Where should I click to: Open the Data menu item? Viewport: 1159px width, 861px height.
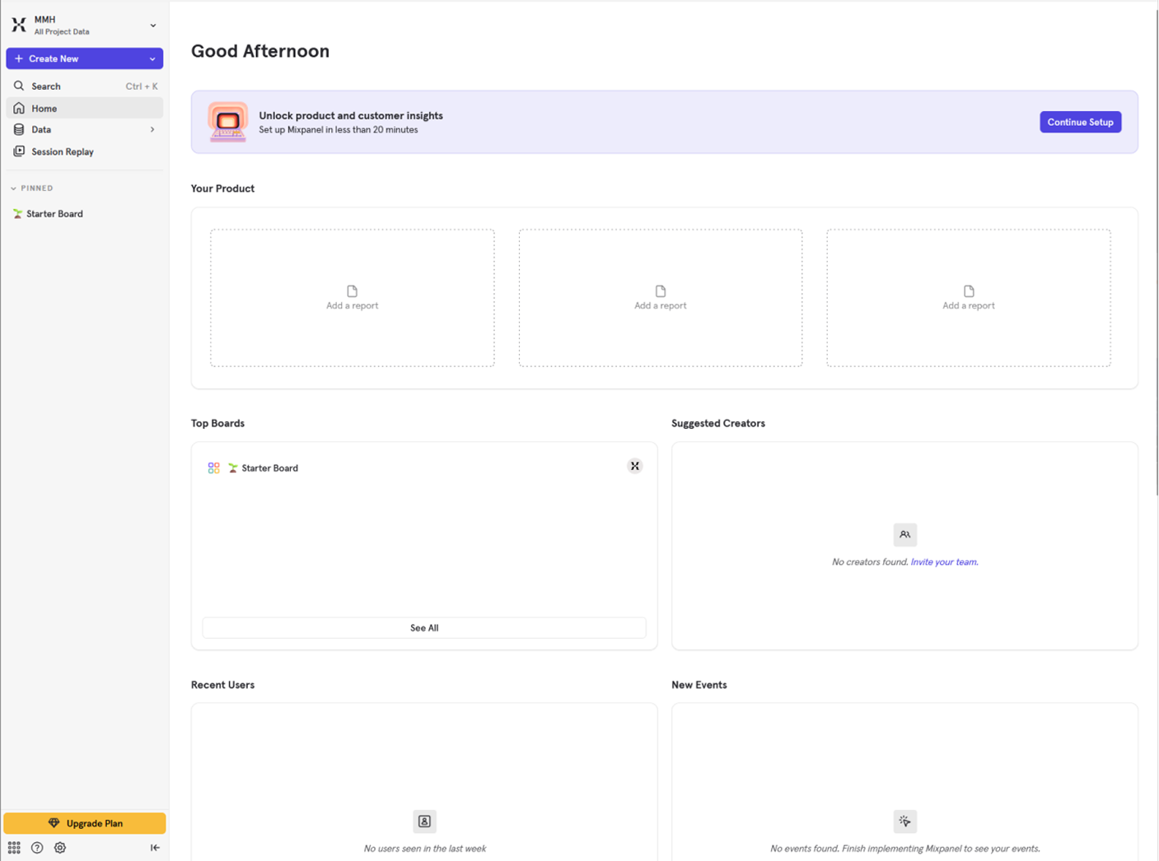84,129
